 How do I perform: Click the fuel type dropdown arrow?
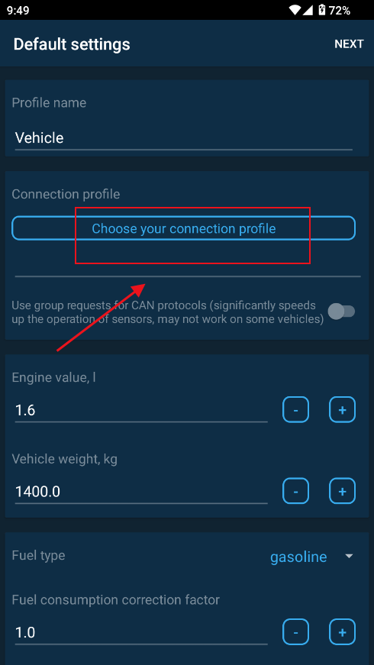click(349, 556)
